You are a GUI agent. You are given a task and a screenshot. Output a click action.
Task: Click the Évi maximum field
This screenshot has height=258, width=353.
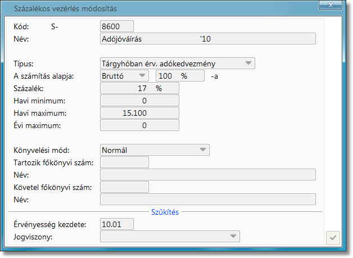point(139,125)
